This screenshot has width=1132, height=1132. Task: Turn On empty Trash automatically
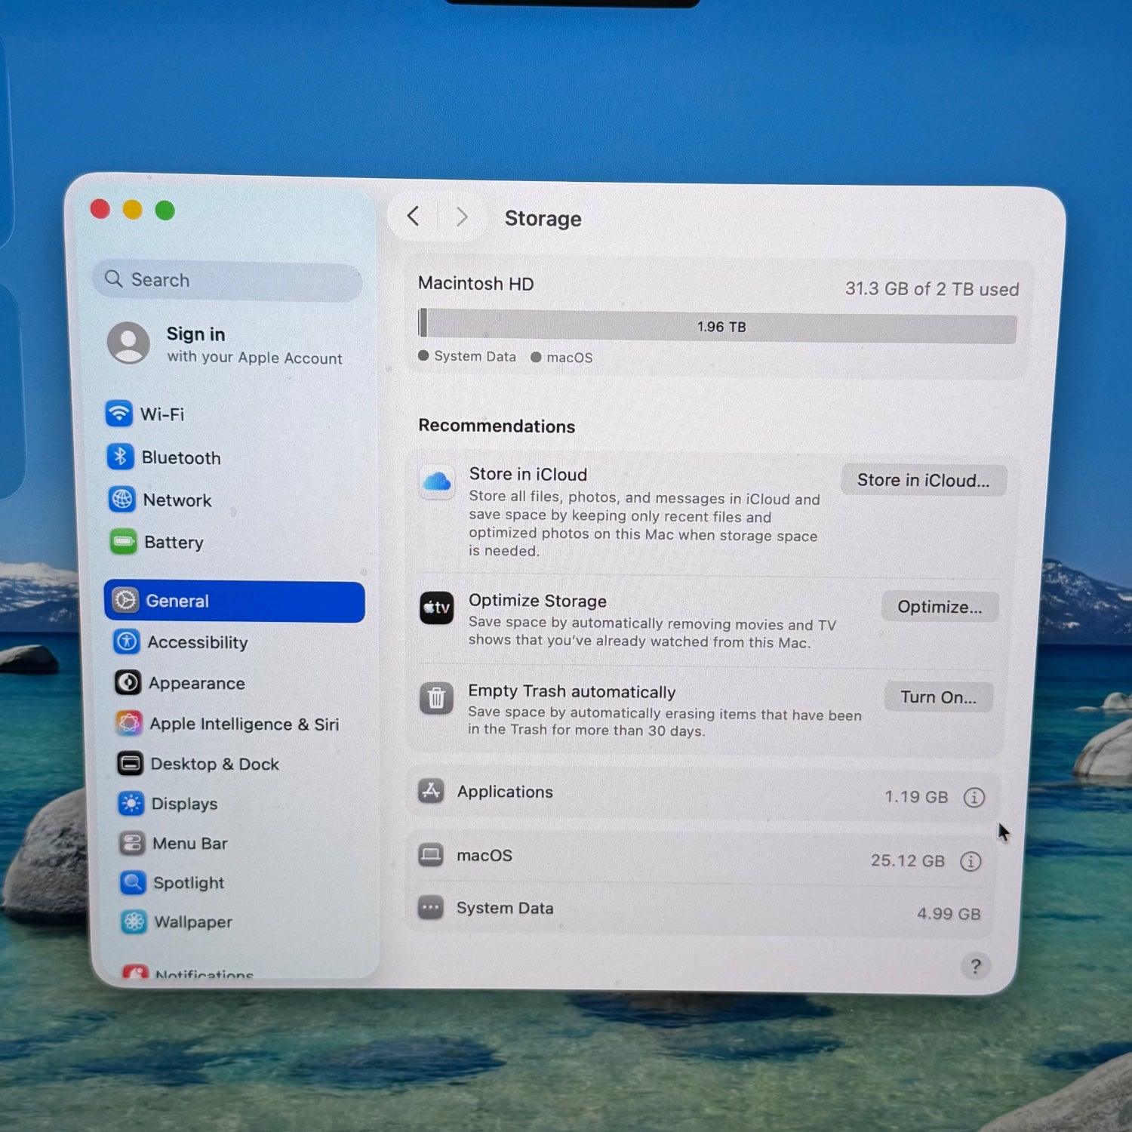click(938, 697)
